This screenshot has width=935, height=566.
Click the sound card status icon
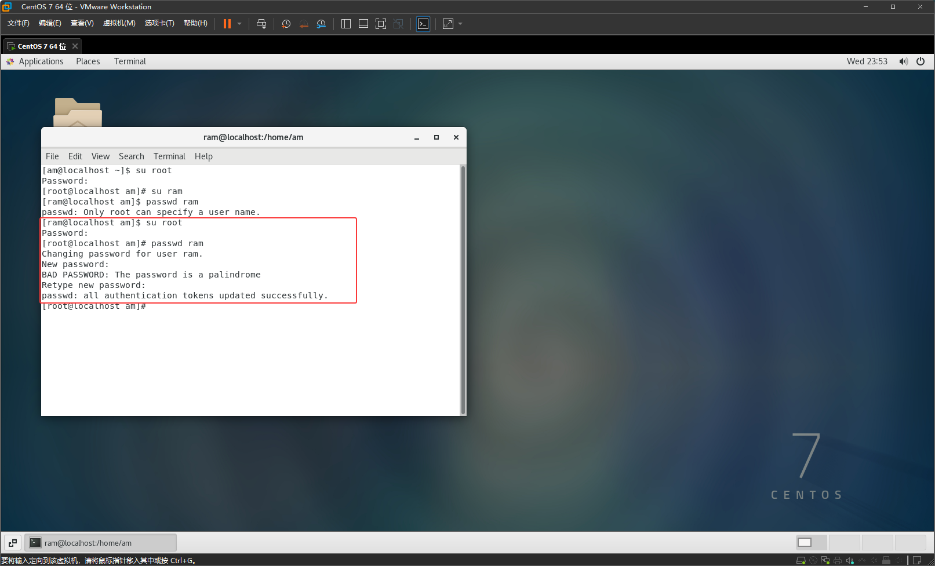[850, 560]
